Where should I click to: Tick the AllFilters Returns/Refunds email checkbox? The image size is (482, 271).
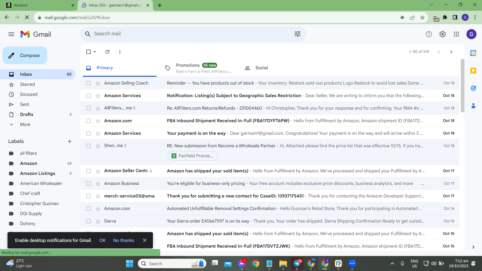coord(88,108)
